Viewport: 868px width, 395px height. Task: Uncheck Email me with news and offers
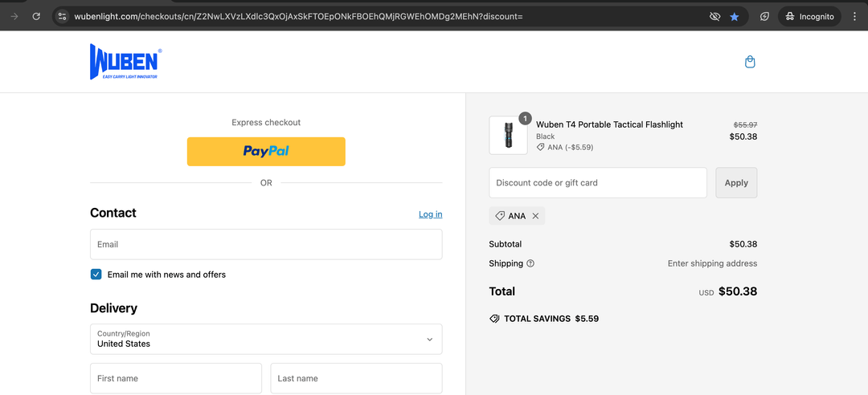coord(96,275)
